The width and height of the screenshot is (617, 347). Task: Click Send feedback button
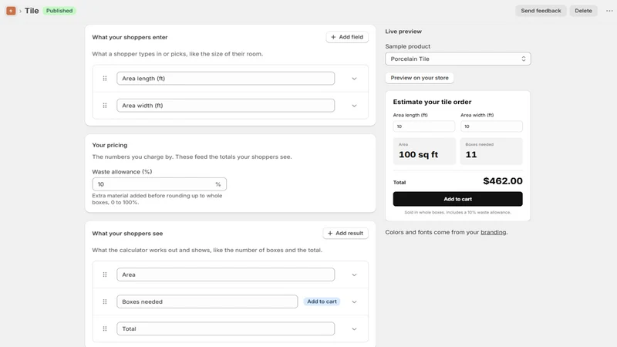[541, 11]
